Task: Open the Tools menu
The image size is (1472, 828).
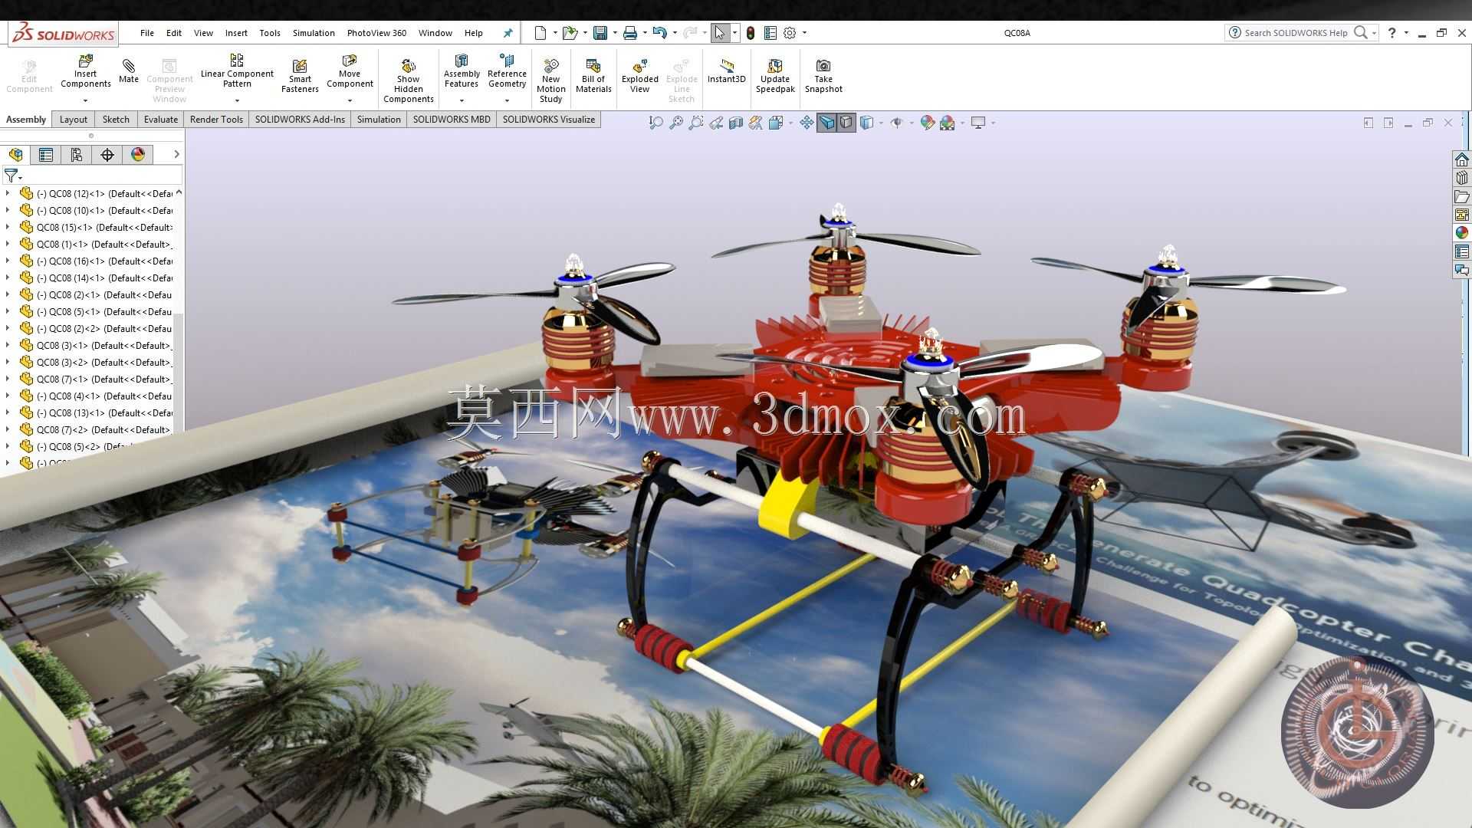Action: [270, 33]
